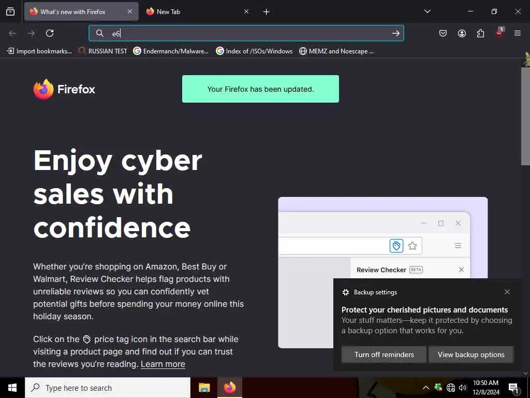
Task: Click the Go arrow in address bar
Action: tap(396, 33)
